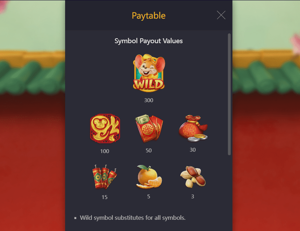Click the Paytable vertical scrollbar
This screenshot has height=231, width=300.
(x=229, y=94)
